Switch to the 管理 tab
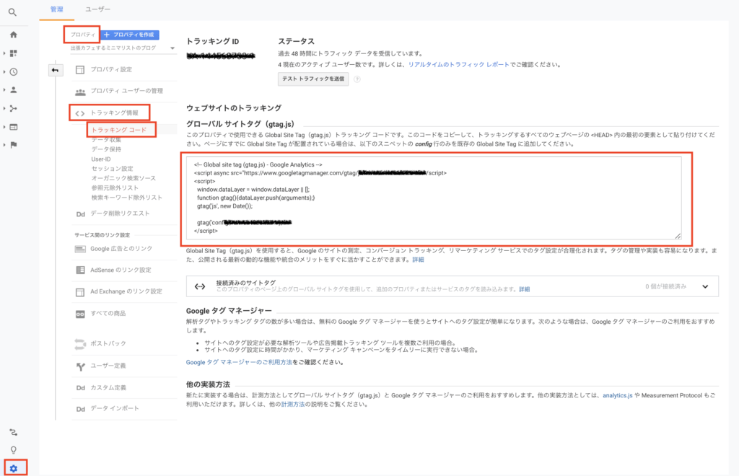The image size is (739, 476). (x=56, y=9)
